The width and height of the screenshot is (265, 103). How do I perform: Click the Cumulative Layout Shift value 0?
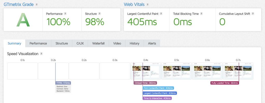[222, 22]
